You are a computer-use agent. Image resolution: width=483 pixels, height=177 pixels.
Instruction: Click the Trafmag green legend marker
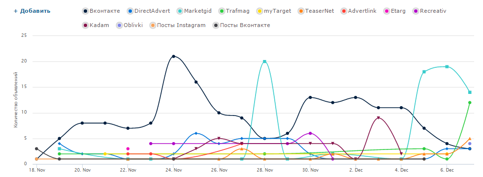tap(221, 11)
